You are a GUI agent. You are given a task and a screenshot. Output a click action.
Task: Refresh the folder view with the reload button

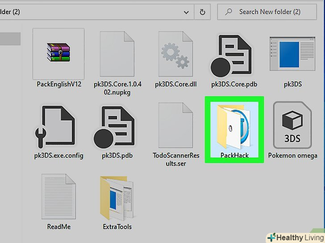[x=202, y=12]
